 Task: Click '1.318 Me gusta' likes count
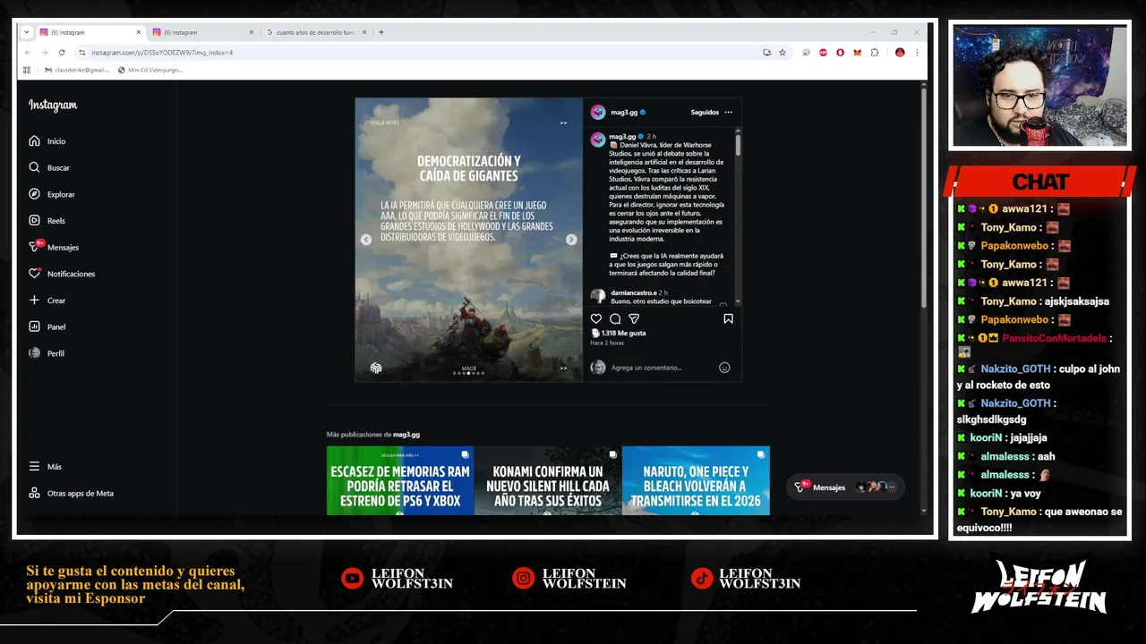623,333
